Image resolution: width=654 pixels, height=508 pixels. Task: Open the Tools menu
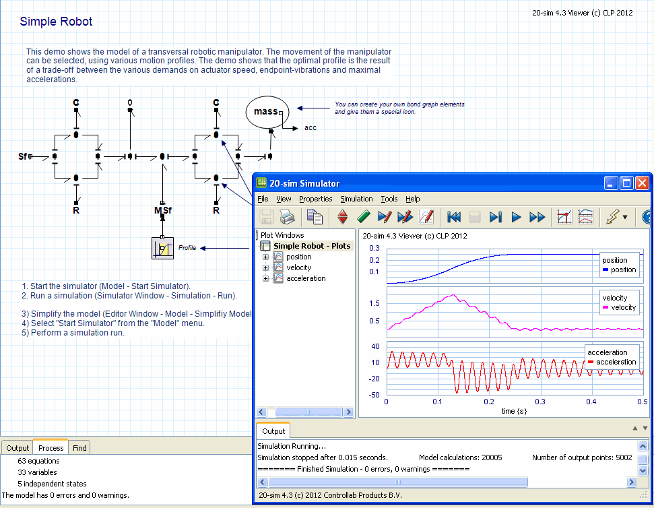pos(389,199)
